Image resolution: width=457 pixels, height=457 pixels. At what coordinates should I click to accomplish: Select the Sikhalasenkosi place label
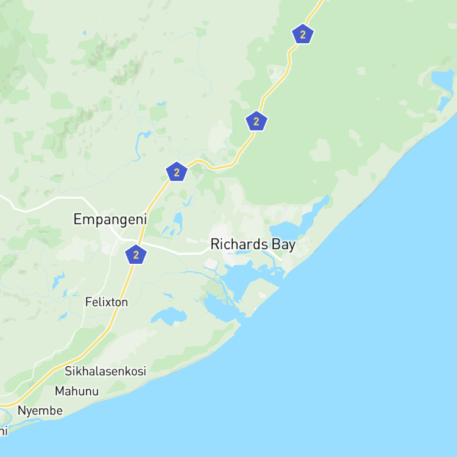[x=105, y=371]
